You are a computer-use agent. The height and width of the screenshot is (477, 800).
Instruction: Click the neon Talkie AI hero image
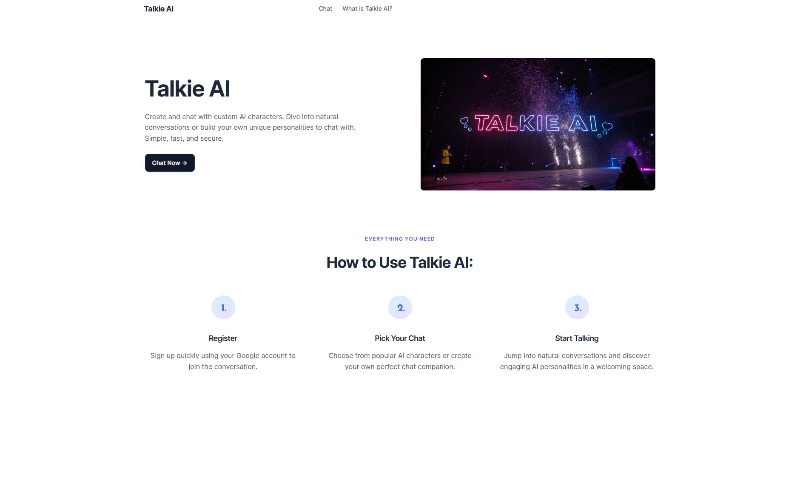point(538,124)
